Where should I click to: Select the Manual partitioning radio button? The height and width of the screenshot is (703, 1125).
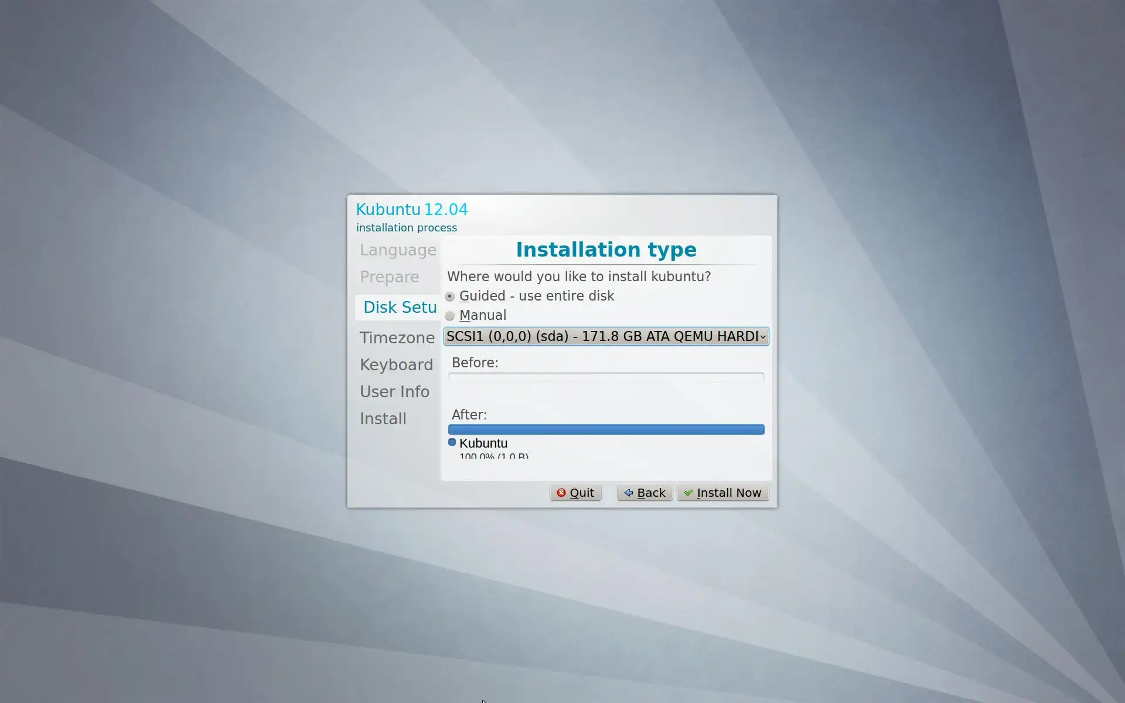pos(450,316)
